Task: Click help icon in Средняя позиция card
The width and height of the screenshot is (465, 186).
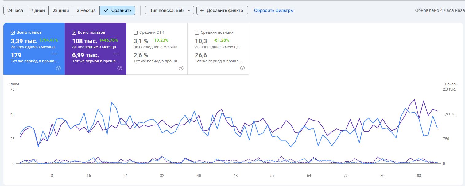Action: [x=242, y=68]
